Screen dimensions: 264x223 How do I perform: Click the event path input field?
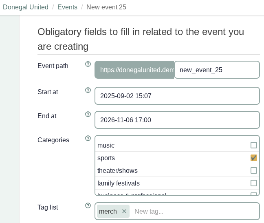click(x=217, y=70)
